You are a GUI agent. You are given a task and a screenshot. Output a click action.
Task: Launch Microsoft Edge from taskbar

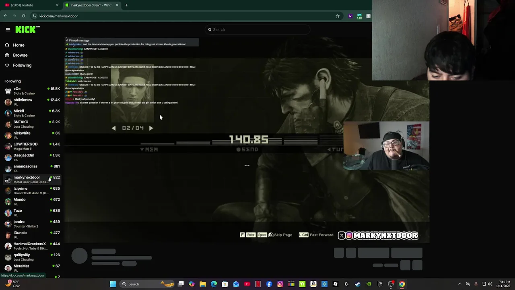click(214, 284)
